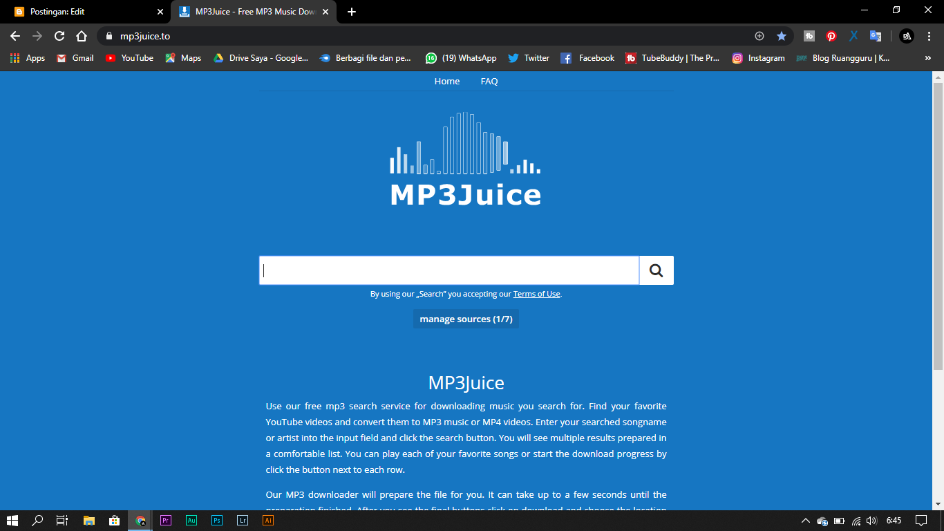Open the (19) WhatsApp bookmark

point(461,58)
